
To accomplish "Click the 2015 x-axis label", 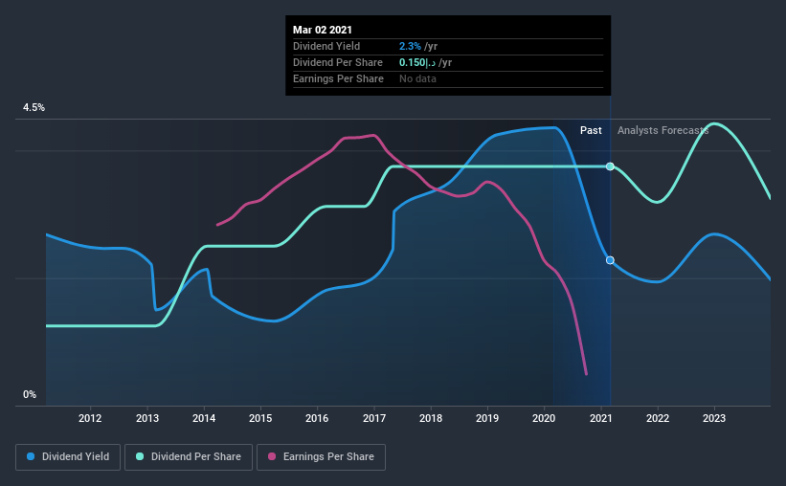I will [260, 418].
